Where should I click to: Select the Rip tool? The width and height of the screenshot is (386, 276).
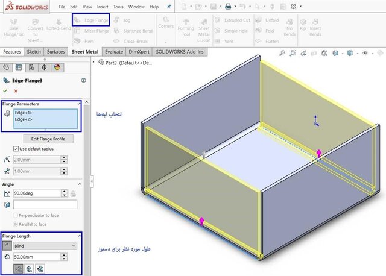pyautogui.click(x=303, y=25)
